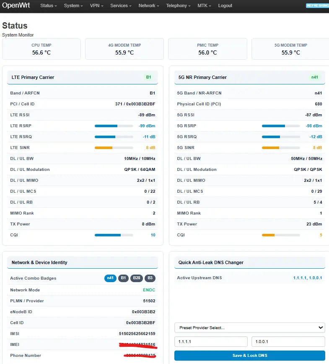329x364 pixels.
Task: Click the 5G bandwidth value 50MHz / 50MHz
Action: click(306, 159)
